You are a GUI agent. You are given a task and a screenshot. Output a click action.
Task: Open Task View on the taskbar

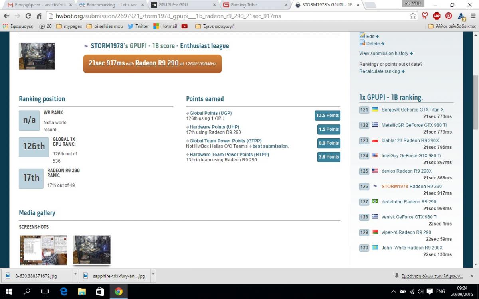(45, 291)
